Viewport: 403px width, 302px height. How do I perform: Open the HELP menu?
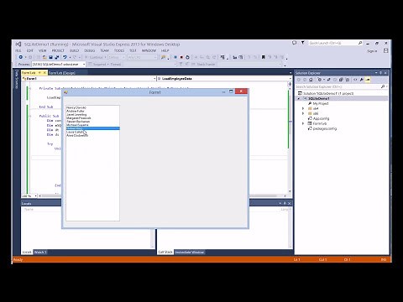pos(165,50)
